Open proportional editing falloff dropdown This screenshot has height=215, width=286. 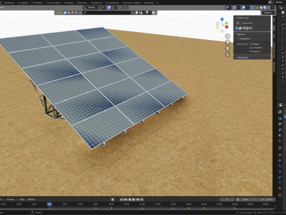[x=125, y=8]
